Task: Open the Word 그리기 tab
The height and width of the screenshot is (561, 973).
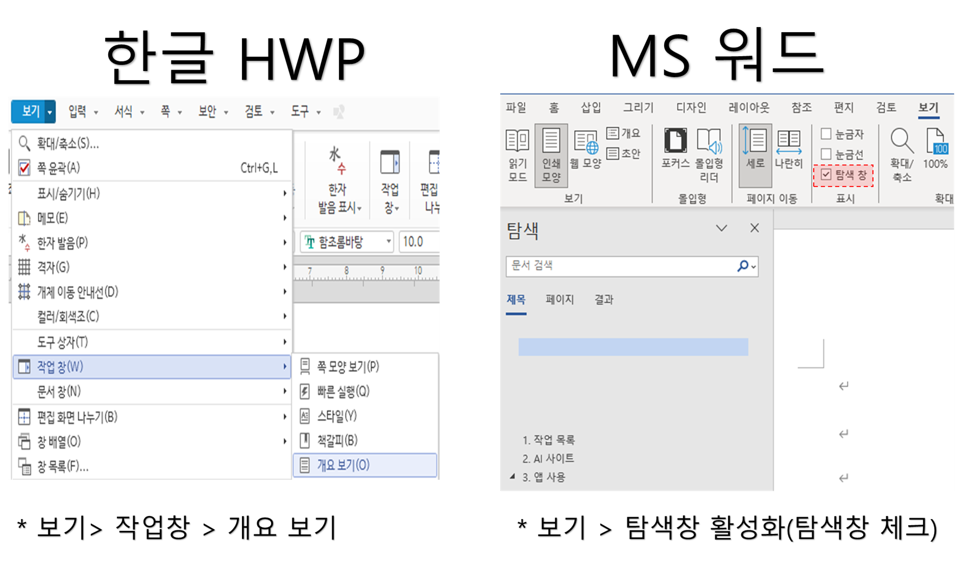Action: (x=638, y=107)
